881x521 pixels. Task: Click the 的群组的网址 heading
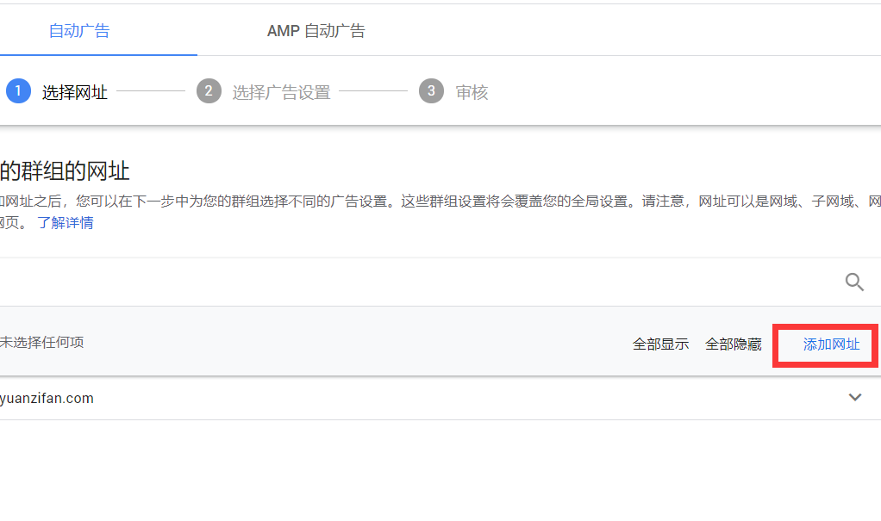pos(66,171)
